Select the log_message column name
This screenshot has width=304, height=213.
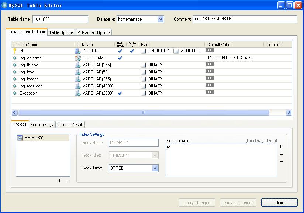point(31,86)
